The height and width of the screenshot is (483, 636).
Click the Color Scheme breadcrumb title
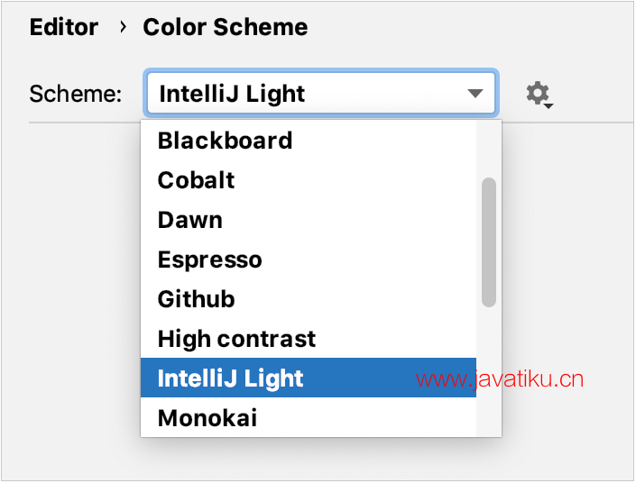225,27
